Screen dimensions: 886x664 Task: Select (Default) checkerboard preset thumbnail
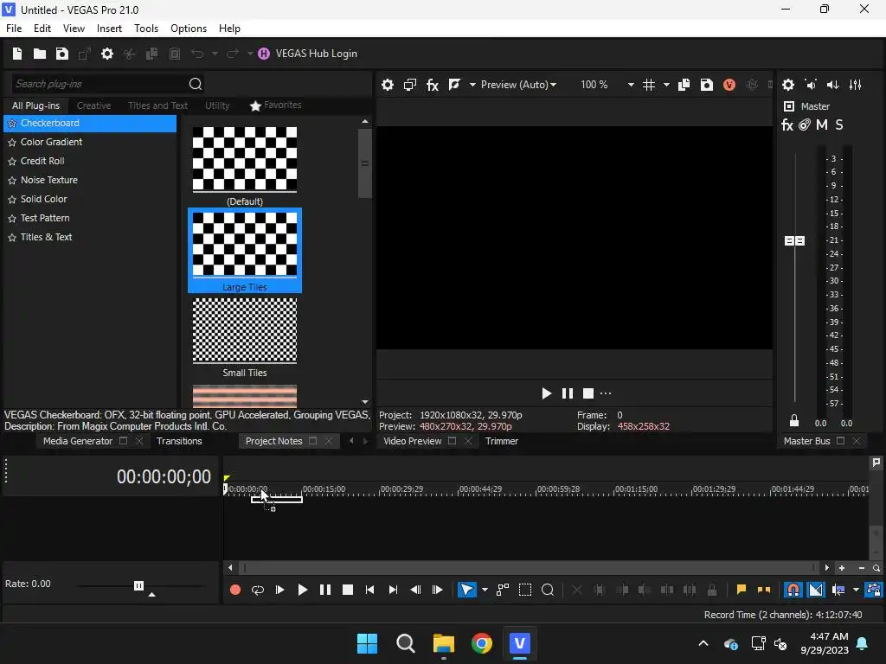245,159
